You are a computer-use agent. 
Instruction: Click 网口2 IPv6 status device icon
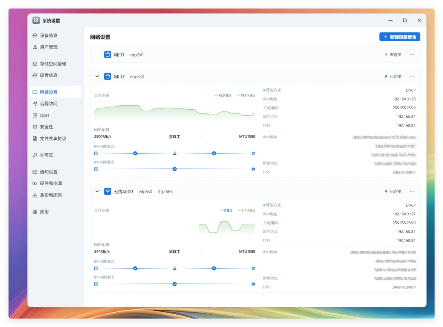point(96,169)
